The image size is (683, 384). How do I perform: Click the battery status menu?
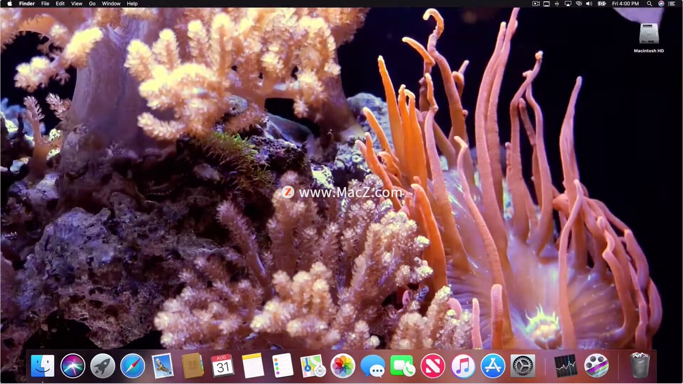[602, 4]
